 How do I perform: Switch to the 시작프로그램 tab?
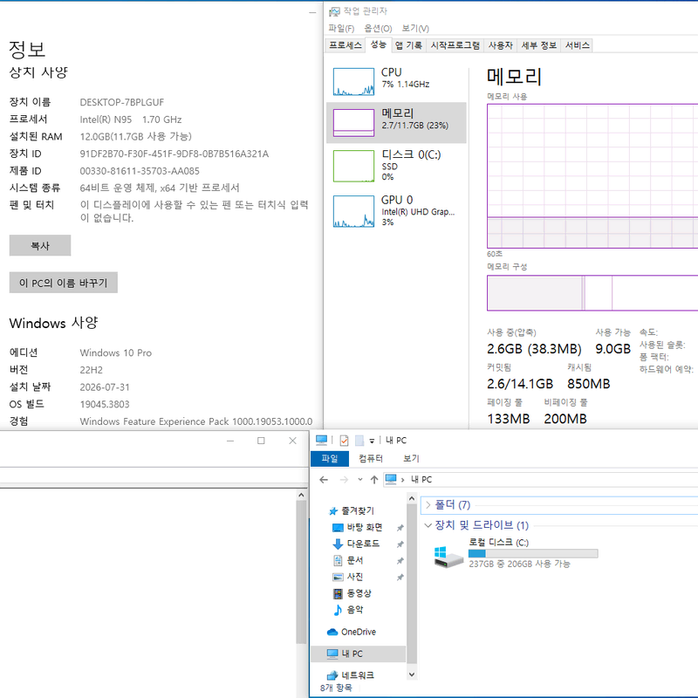point(455,45)
